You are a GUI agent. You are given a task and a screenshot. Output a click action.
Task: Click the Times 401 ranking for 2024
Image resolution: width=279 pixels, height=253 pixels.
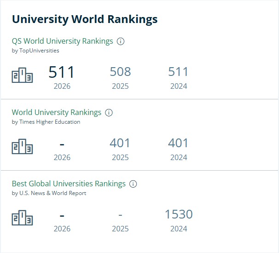pos(178,143)
